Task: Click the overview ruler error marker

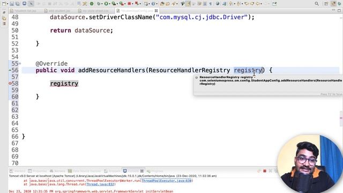Action: click(341, 118)
